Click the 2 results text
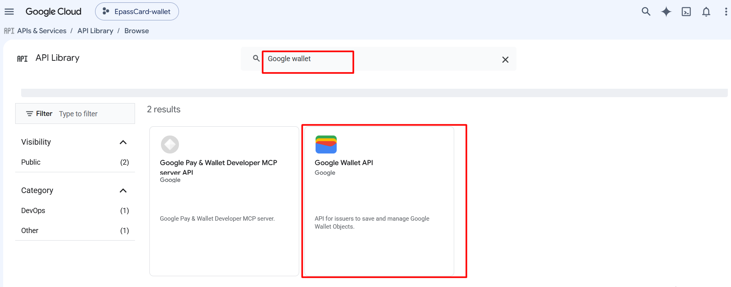The image size is (731, 287). click(x=164, y=110)
